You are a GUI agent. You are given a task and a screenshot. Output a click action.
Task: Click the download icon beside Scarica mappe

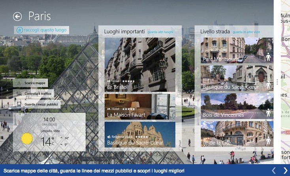click(x=19, y=83)
